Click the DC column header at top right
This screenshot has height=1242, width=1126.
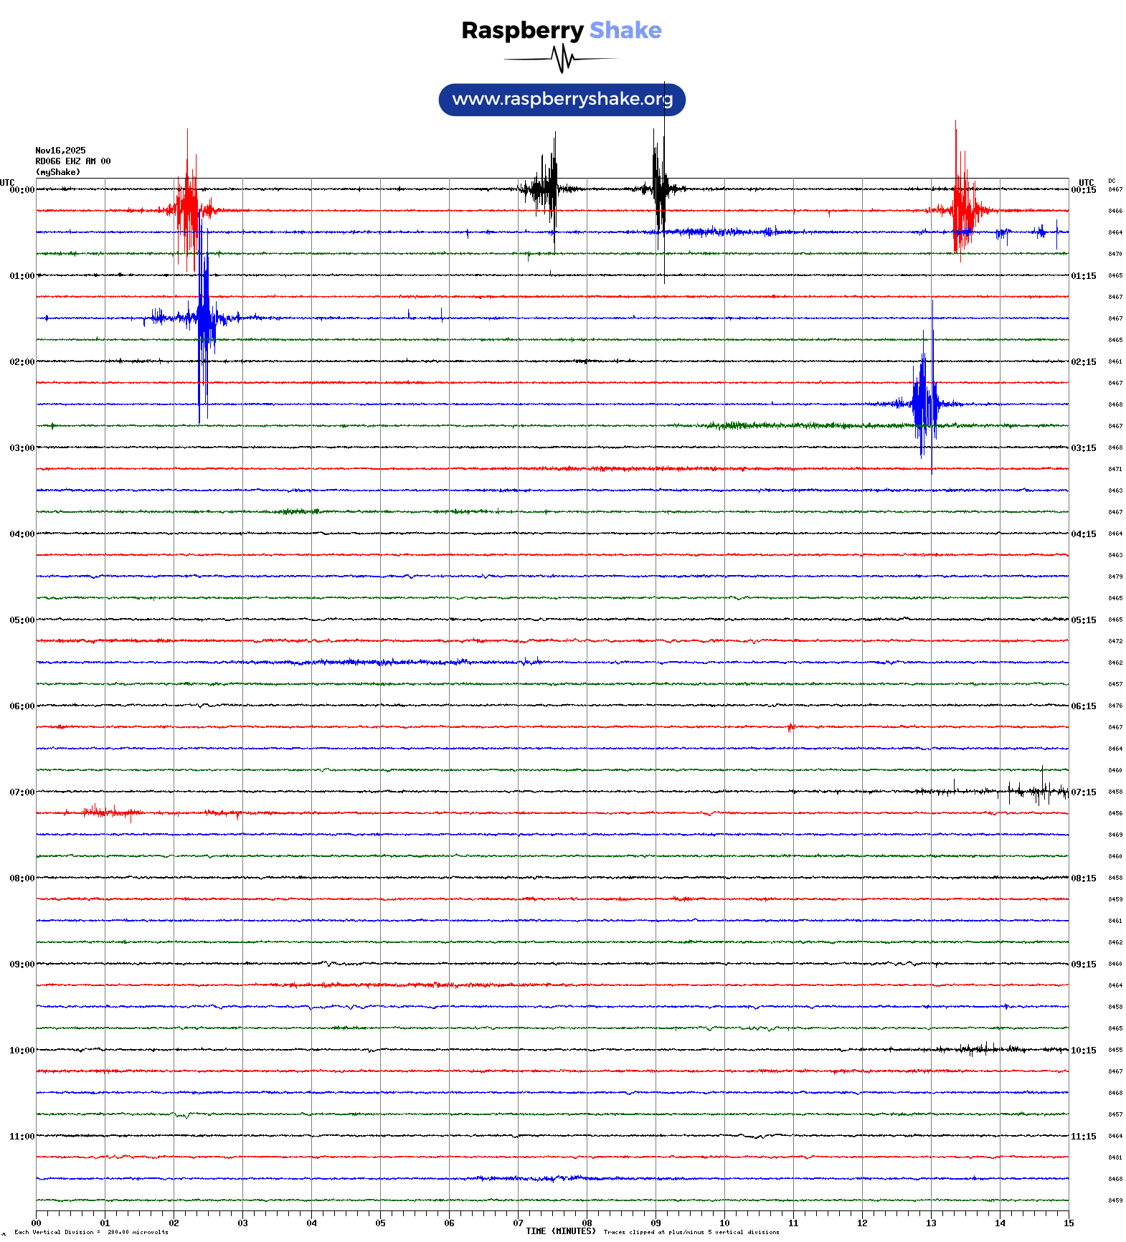click(1112, 181)
